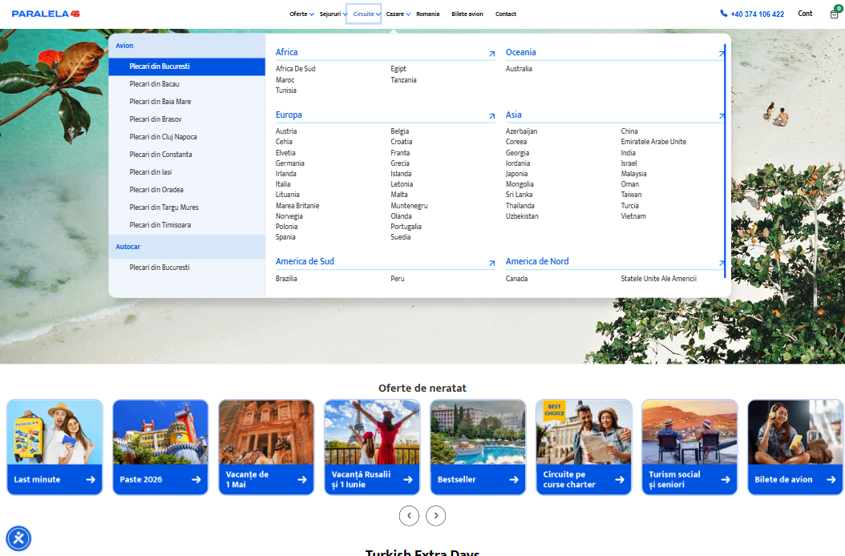Open the Grecia destination link
This screenshot has height=556, width=845.
click(400, 163)
